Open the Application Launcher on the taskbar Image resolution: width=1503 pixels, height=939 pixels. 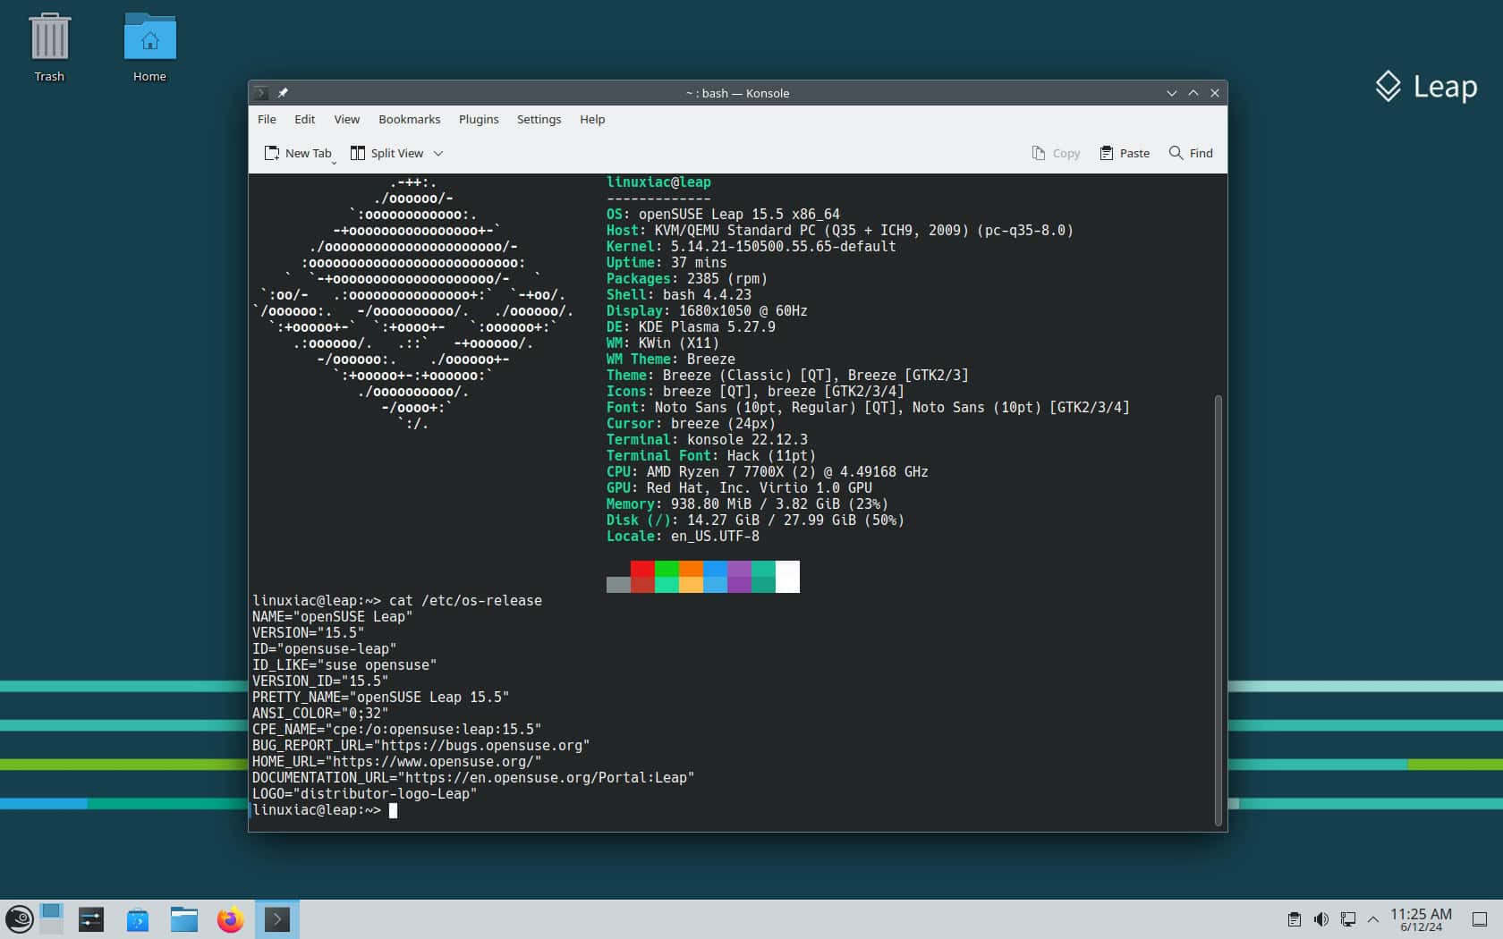pyautogui.click(x=20, y=918)
